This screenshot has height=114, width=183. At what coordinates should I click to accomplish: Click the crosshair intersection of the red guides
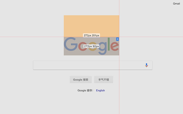[x=119, y=37]
